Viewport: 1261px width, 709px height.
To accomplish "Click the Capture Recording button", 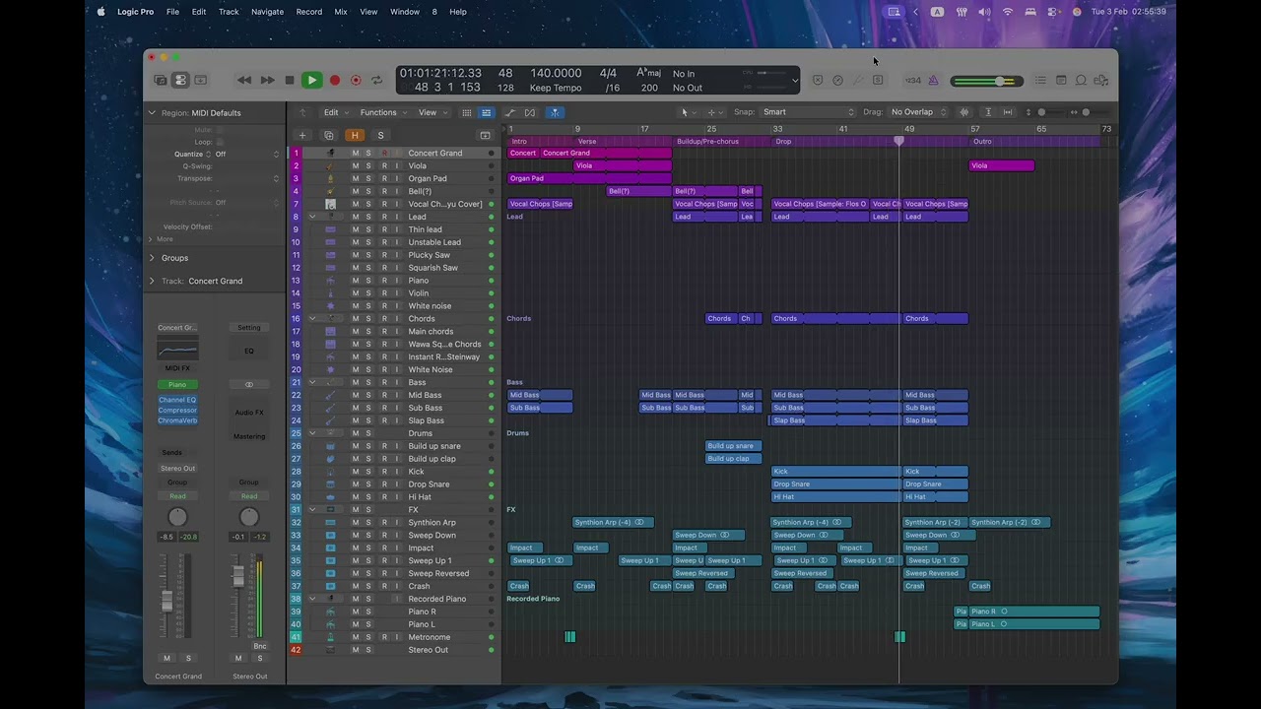I will pyautogui.click(x=356, y=80).
